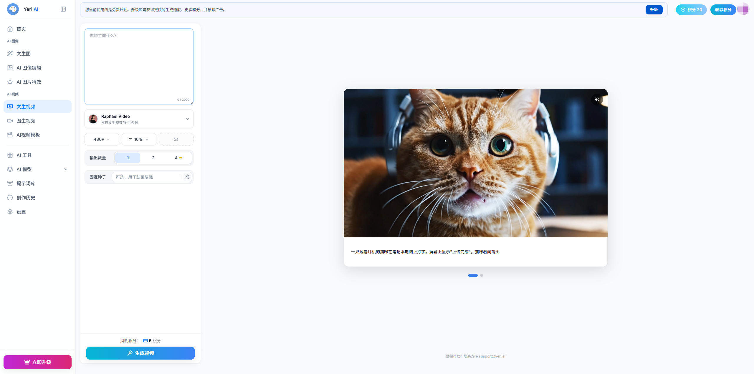The width and height of the screenshot is (754, 374).
Task: Expand the AI 模型 sidebar section
Action: click(x=37, y=169)
